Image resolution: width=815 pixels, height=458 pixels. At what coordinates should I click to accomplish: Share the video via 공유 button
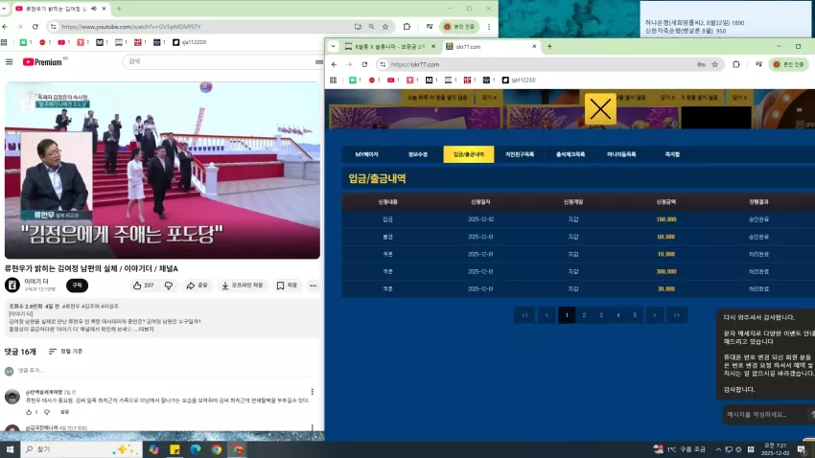[197, 286]
